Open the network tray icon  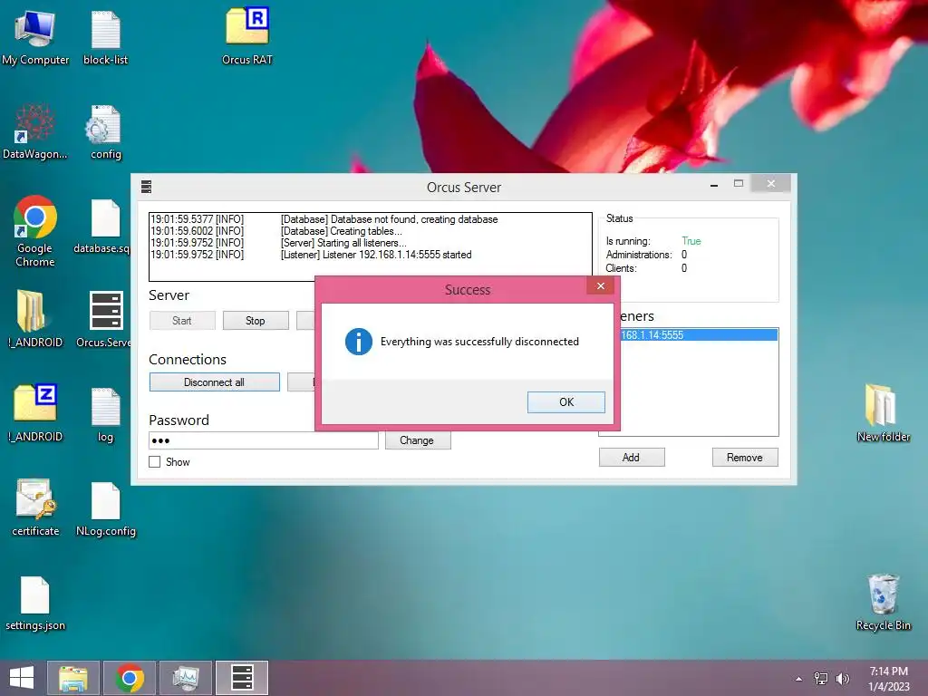[820, 678]
